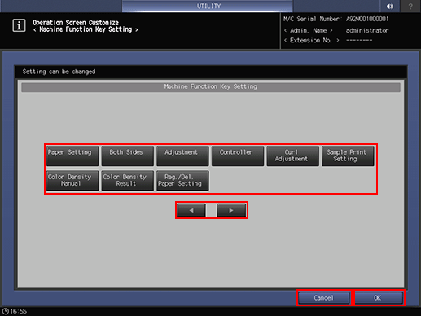Confirm settings with the OK button
Image resolution: width=421 pixels, height=316 pixels.
point(379,298)
